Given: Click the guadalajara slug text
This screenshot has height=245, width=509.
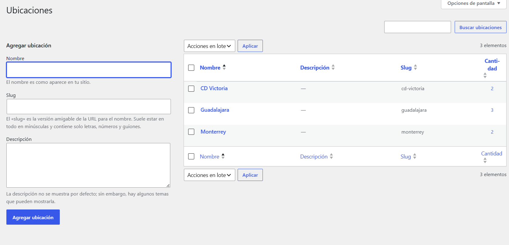Looking at the screenshot, I should coord(414,110).
